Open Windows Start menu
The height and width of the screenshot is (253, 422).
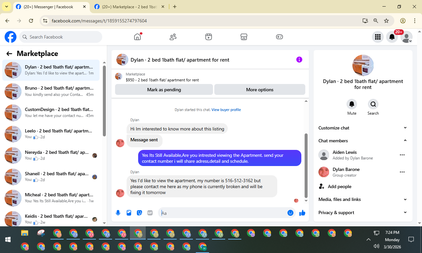click(x=8, y=239)
